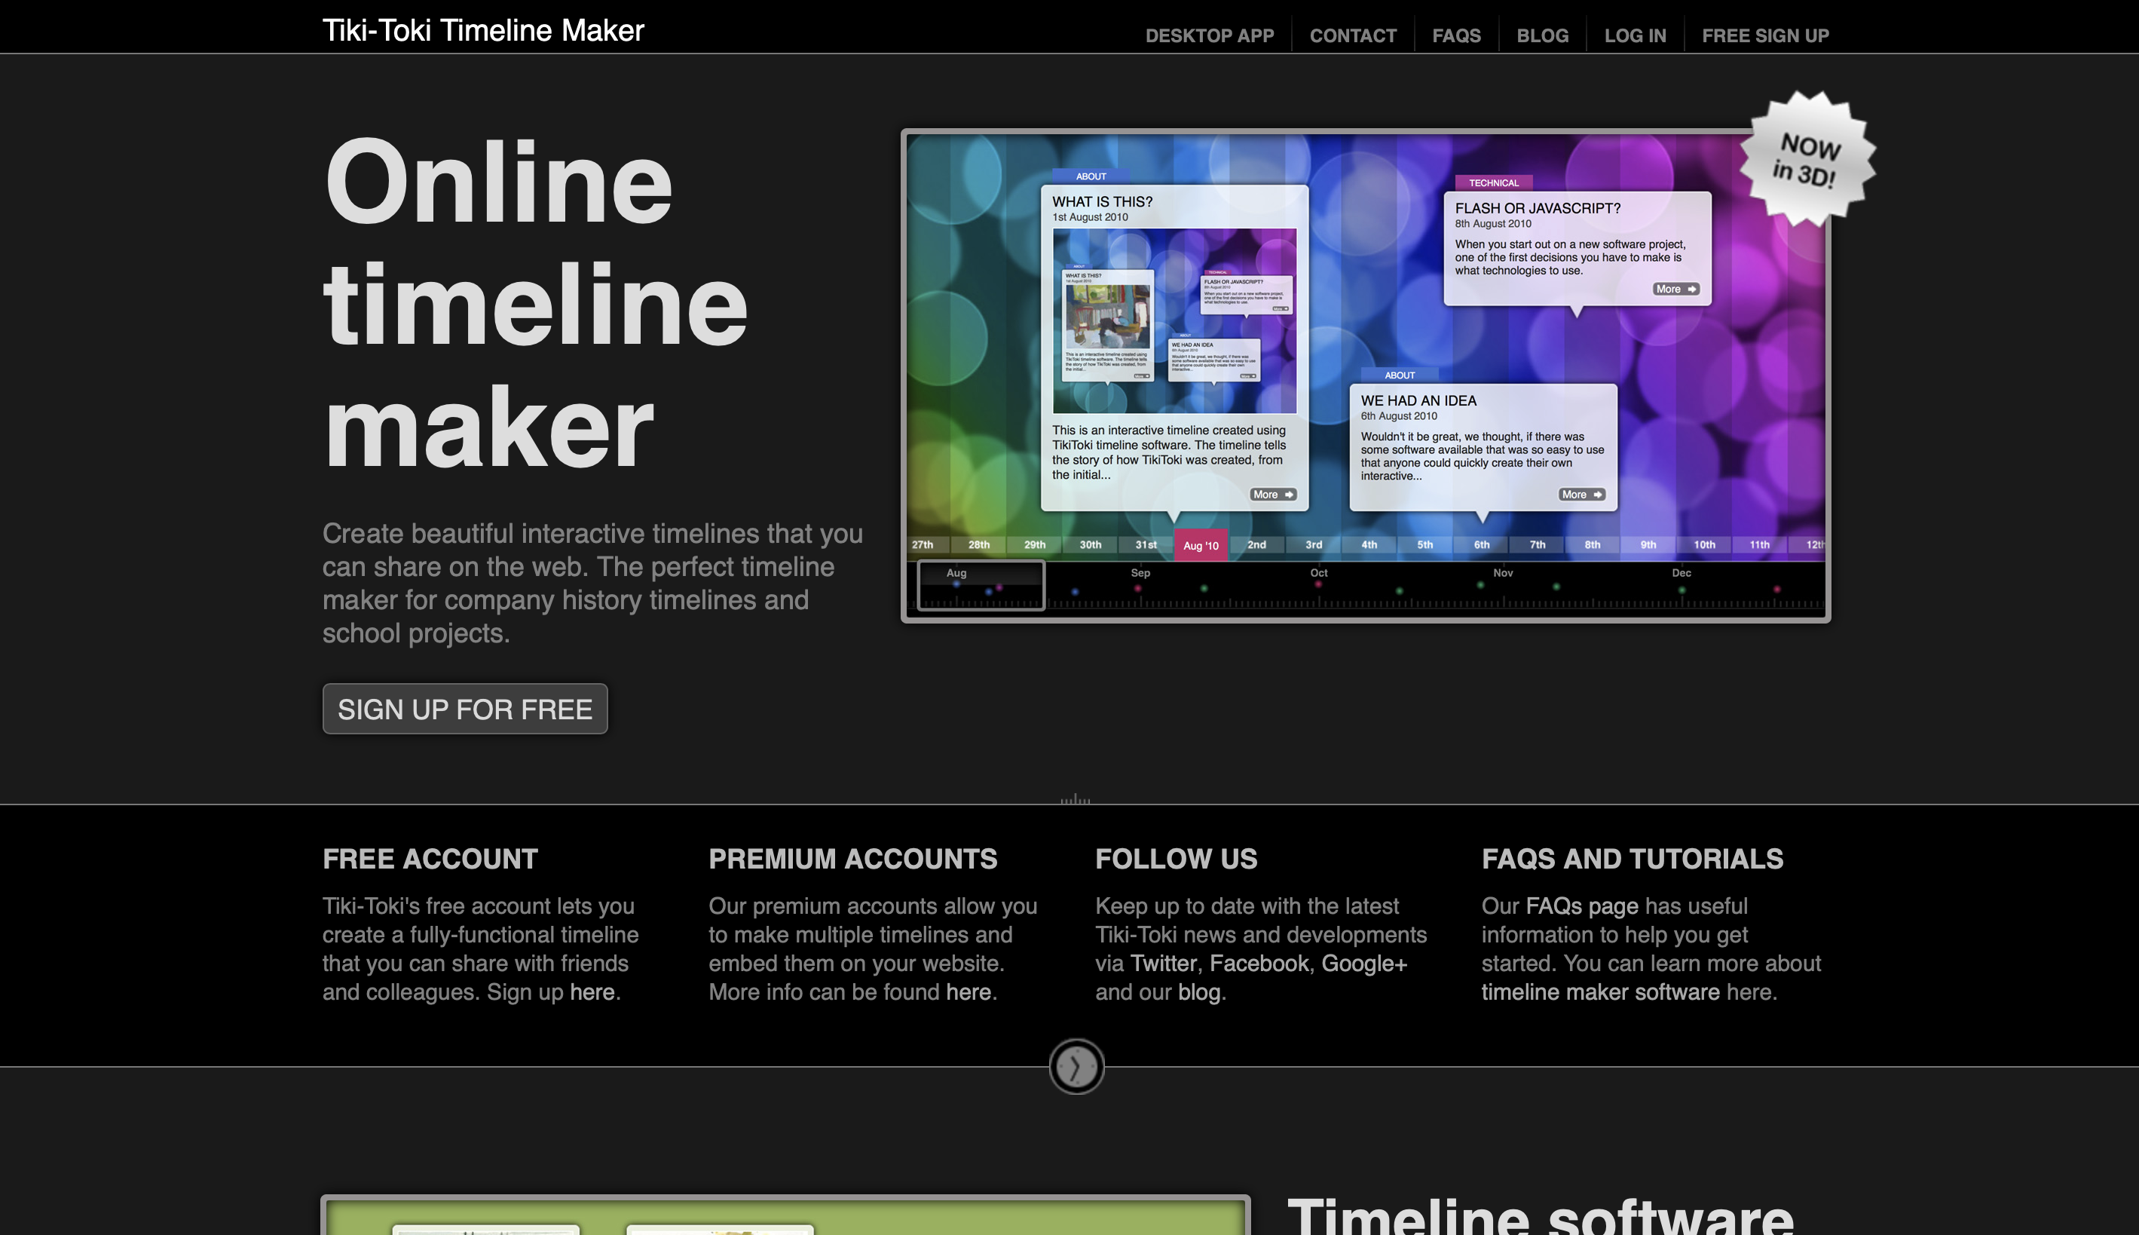The width and height of the screenshot is (2139, 1235).
Task: Click the embedded screenshot in 'What is this?' card
Action: click(x=1174, y=320)
